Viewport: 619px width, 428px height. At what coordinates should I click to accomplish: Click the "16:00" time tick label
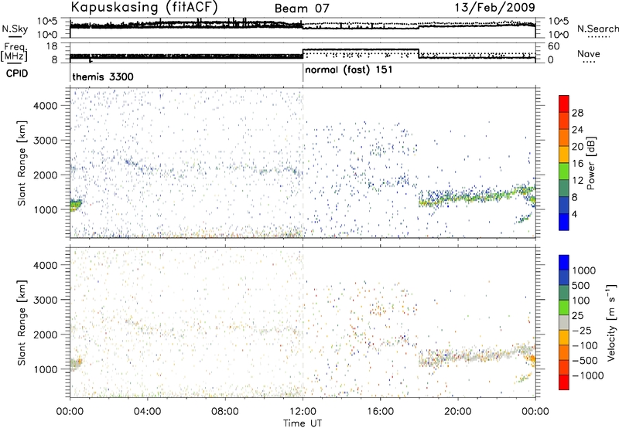click(x=380, y=412)
